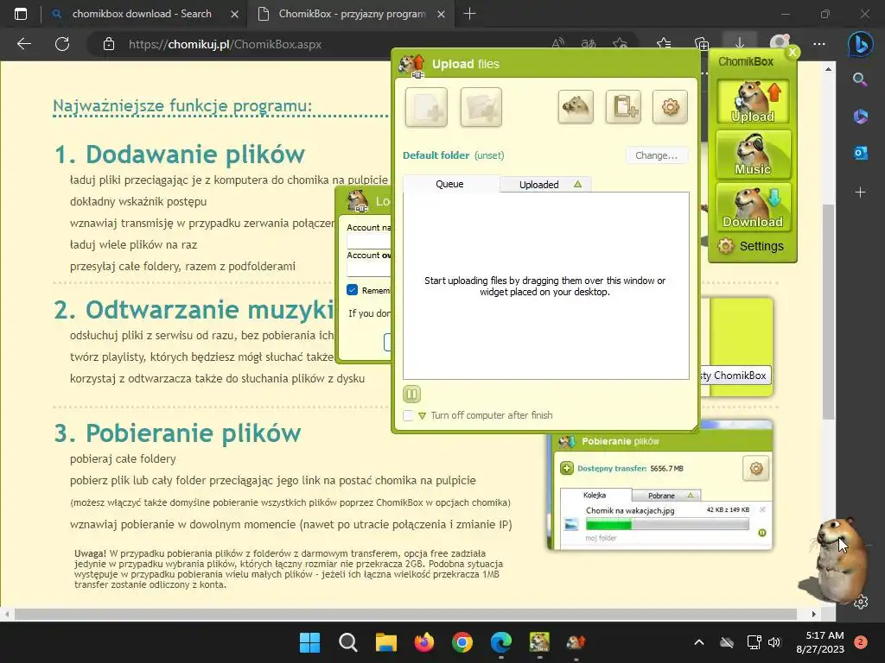Click the hamster account icon in Upload toolbar
The width and height of the screenshot is (885, 663).
click(576, 106)
